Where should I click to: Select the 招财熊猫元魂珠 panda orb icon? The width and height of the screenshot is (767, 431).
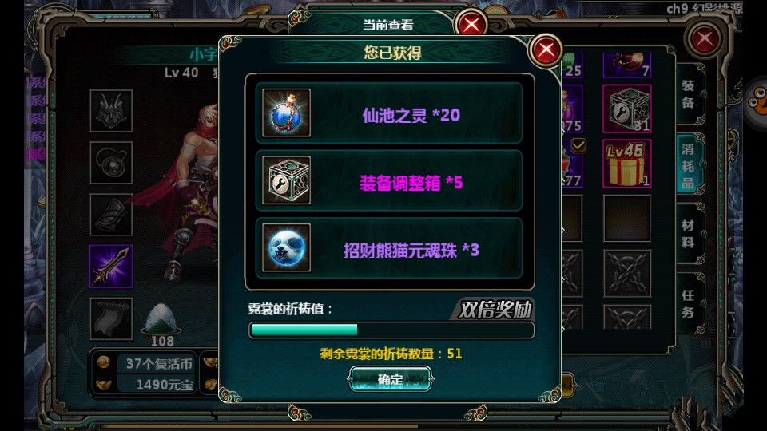pos(286,247)
